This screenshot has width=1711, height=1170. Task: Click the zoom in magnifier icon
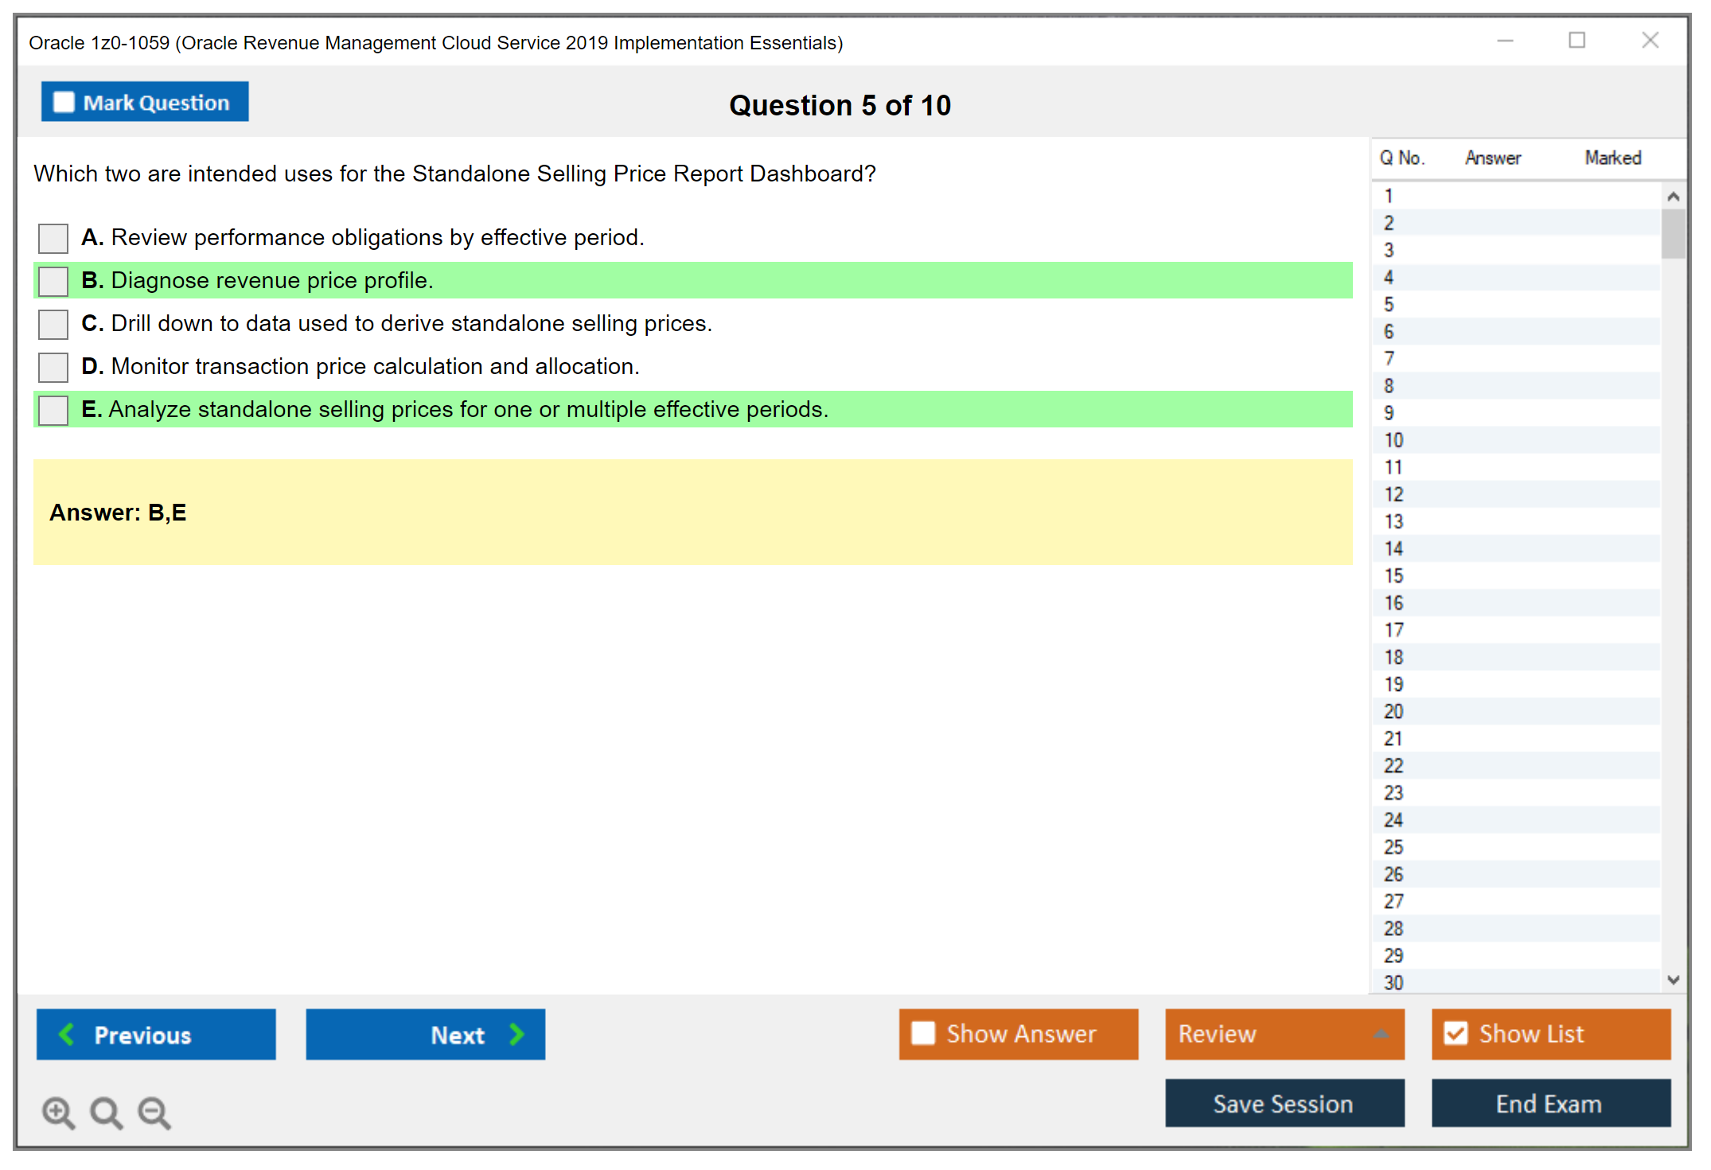pyautogui.click(x=58, y=1112)
